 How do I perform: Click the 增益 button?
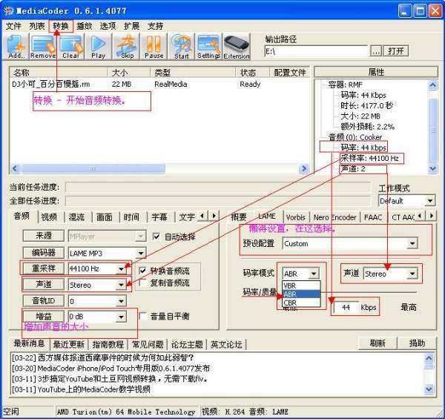point(44,316)
